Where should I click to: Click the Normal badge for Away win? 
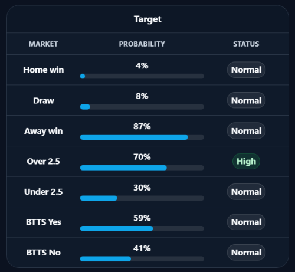coord(246,131)
